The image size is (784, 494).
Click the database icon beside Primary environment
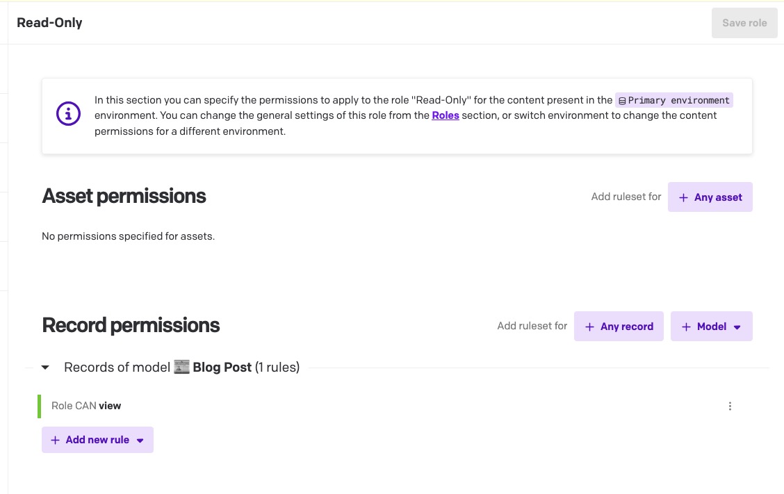622,101
